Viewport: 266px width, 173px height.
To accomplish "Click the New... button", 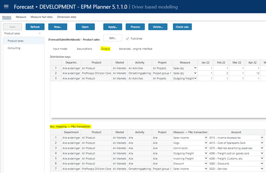I will [58, 27].
